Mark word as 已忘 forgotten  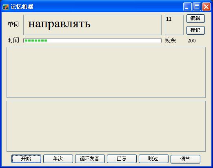[122, 159]
